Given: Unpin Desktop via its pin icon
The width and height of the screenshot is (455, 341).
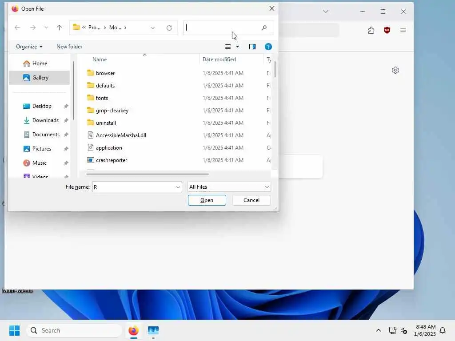Looking at the screenshot, I should click(66, 106).
